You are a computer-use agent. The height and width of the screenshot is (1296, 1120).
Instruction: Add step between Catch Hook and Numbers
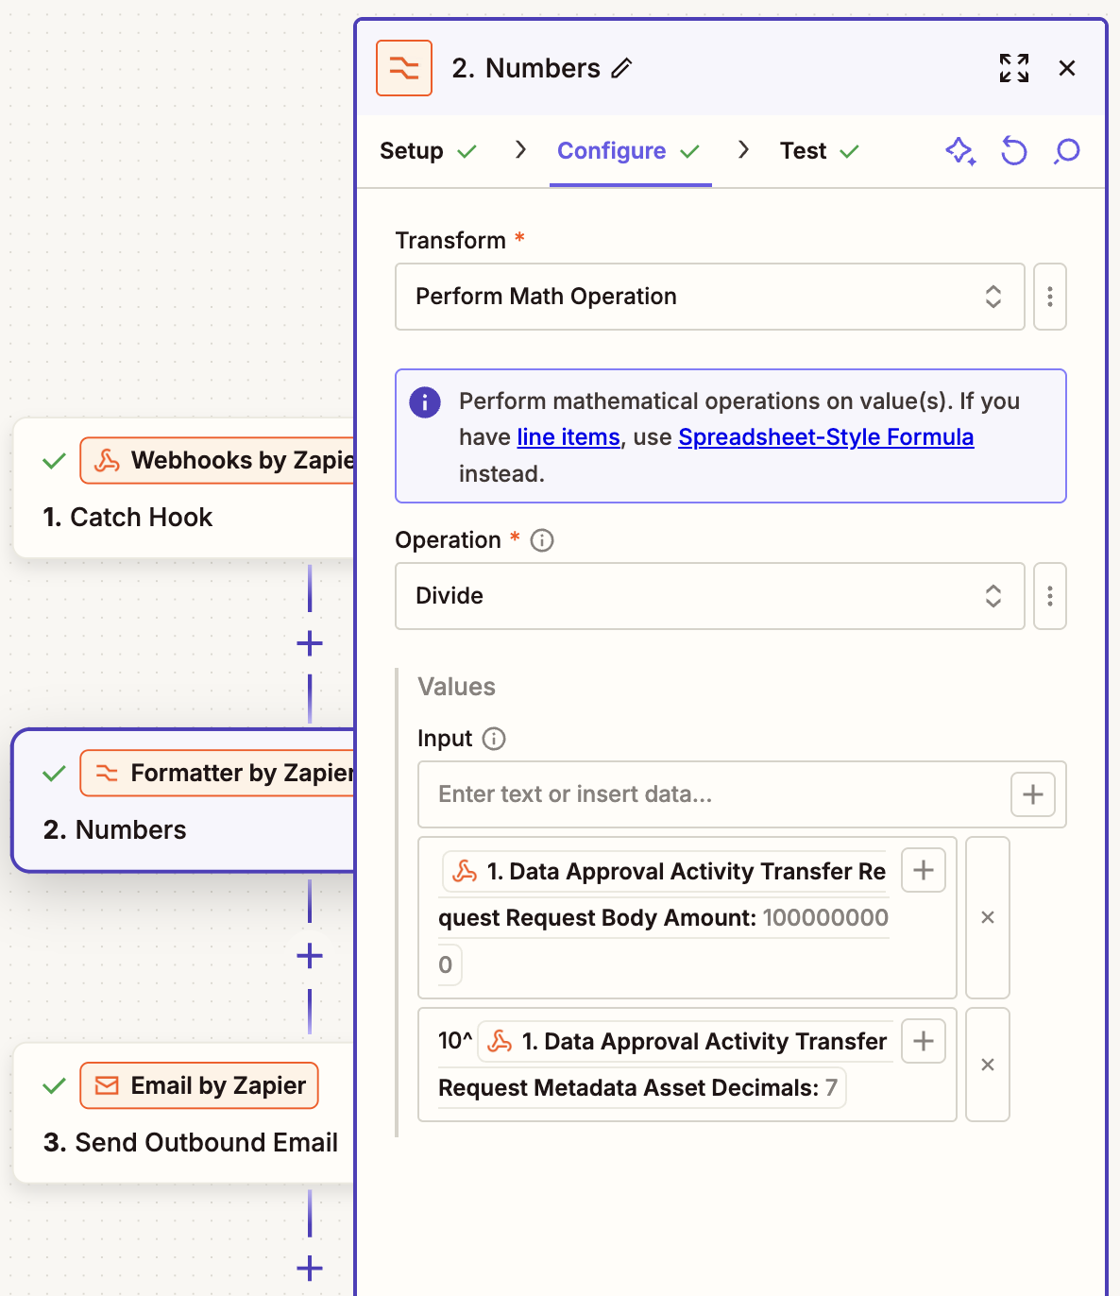(310, 644)
